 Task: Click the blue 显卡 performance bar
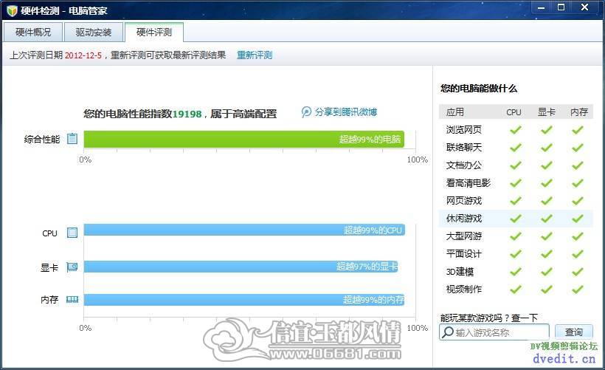(241, 267)
